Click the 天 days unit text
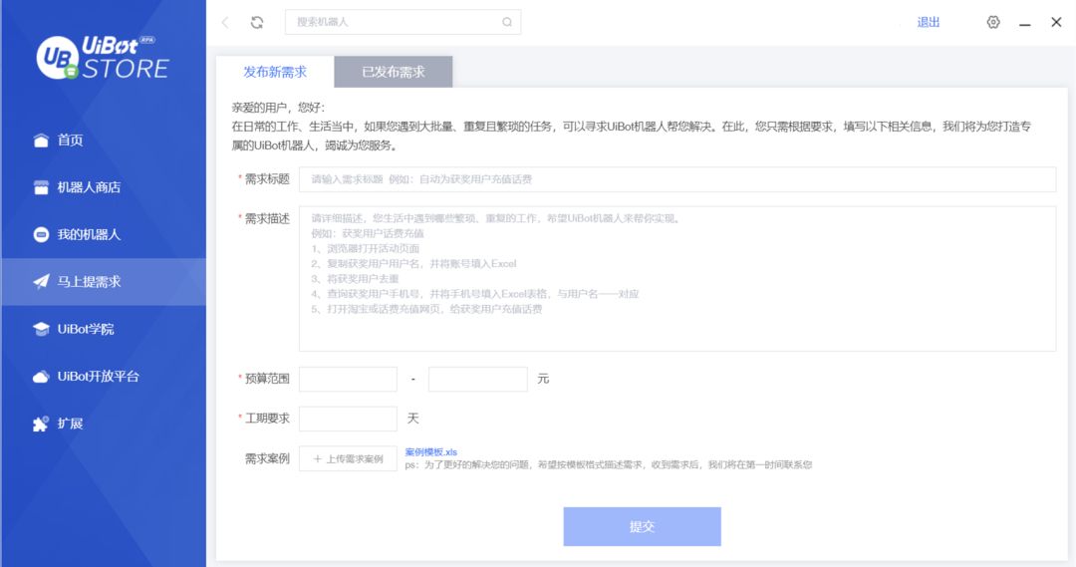The width and height of the screenshot is (1076, 567). pyautogui.click(x=413, y=419)
